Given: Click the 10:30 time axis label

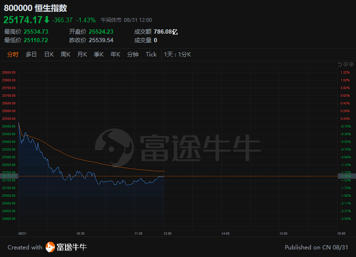Looking at the screenshot, I should (x=80, y=233).
